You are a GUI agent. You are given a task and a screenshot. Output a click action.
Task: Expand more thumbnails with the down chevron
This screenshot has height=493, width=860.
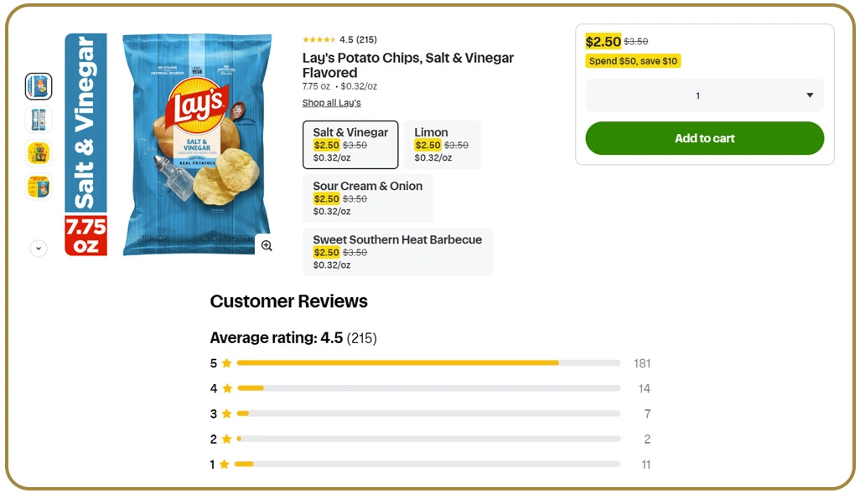(x=39, y=248)
